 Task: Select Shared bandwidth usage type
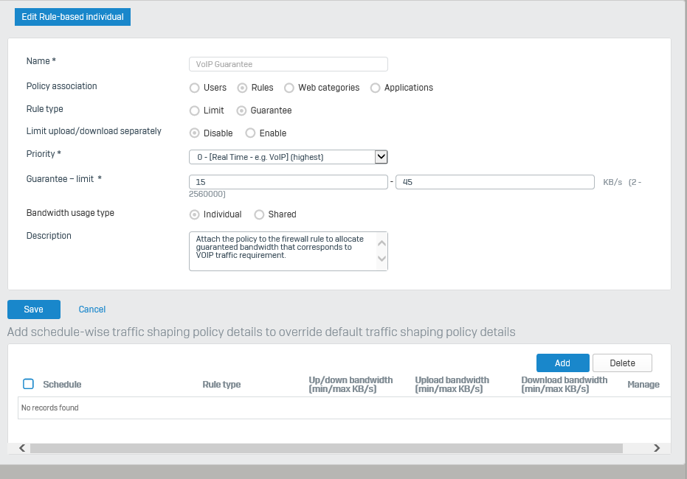259,214
